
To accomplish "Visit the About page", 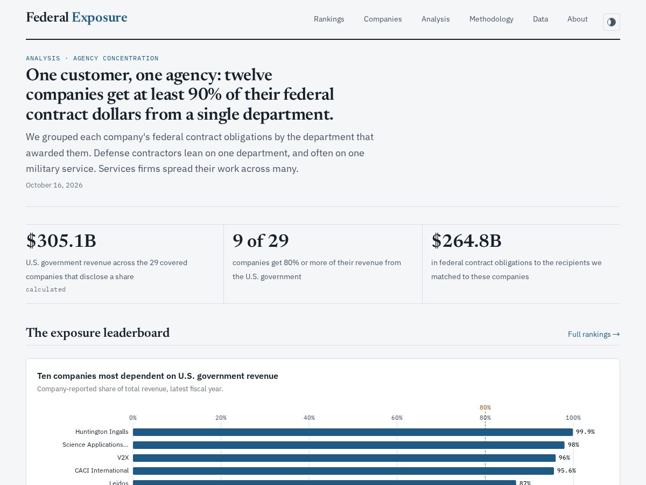I will tap(578, 19).
